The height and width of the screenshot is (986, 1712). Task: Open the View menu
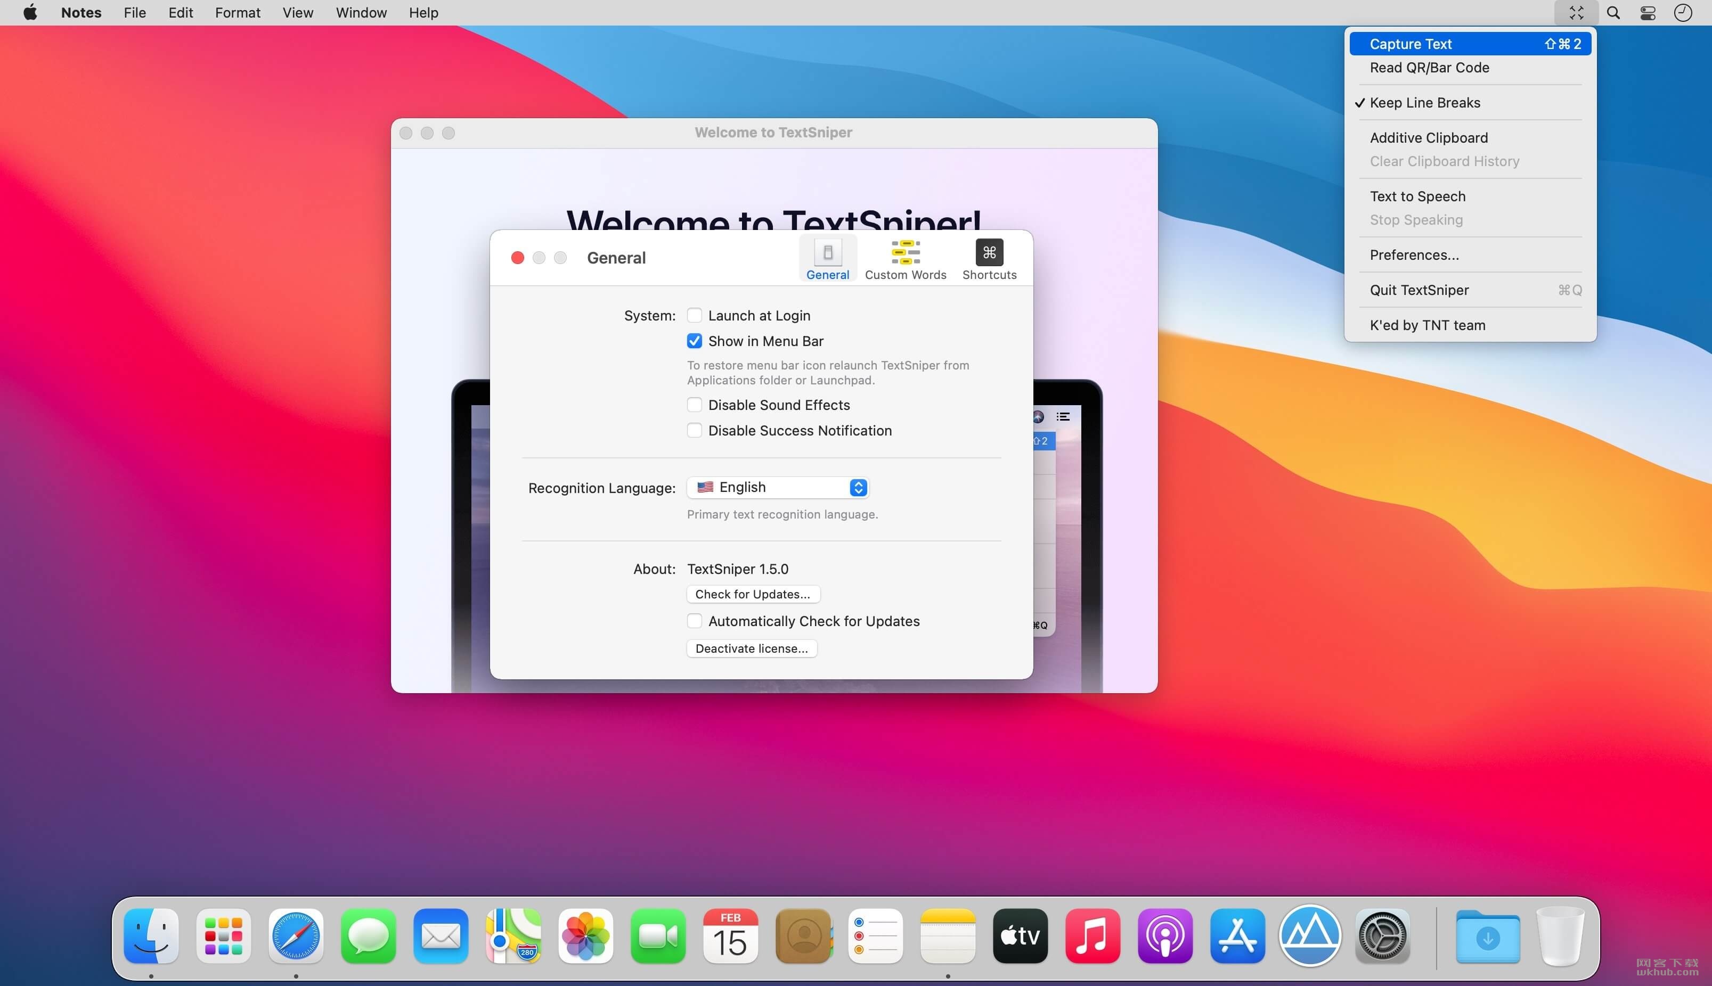(x=297, y=13)
